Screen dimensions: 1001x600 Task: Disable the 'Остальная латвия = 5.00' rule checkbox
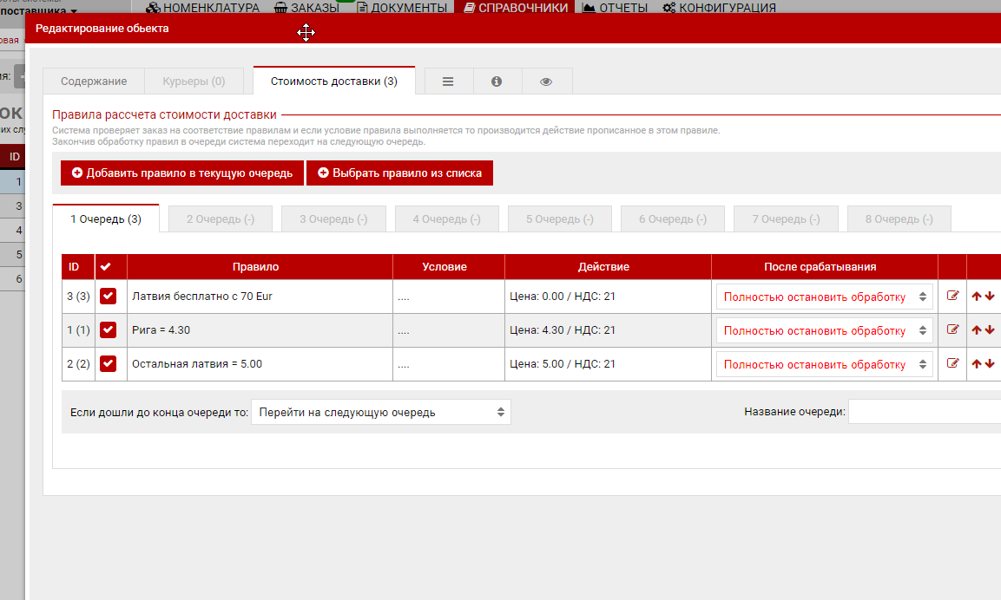click(108, 364)
